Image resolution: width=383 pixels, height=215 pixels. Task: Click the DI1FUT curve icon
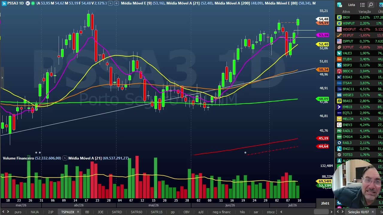pyautogui.click(x=339, y=35)
